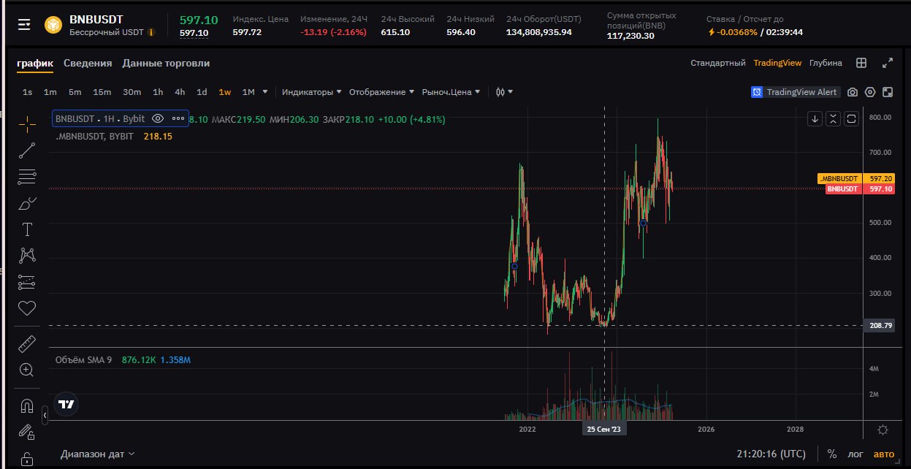
Task: Open the Диапазон дат selector
Action: [x=98, y=454]
